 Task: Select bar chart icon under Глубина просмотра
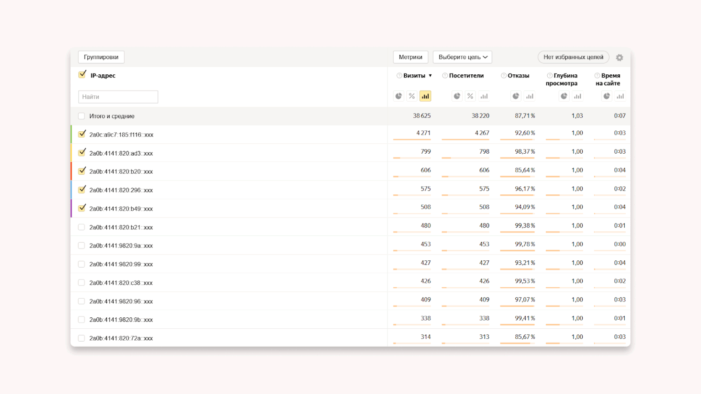[578, 96]
